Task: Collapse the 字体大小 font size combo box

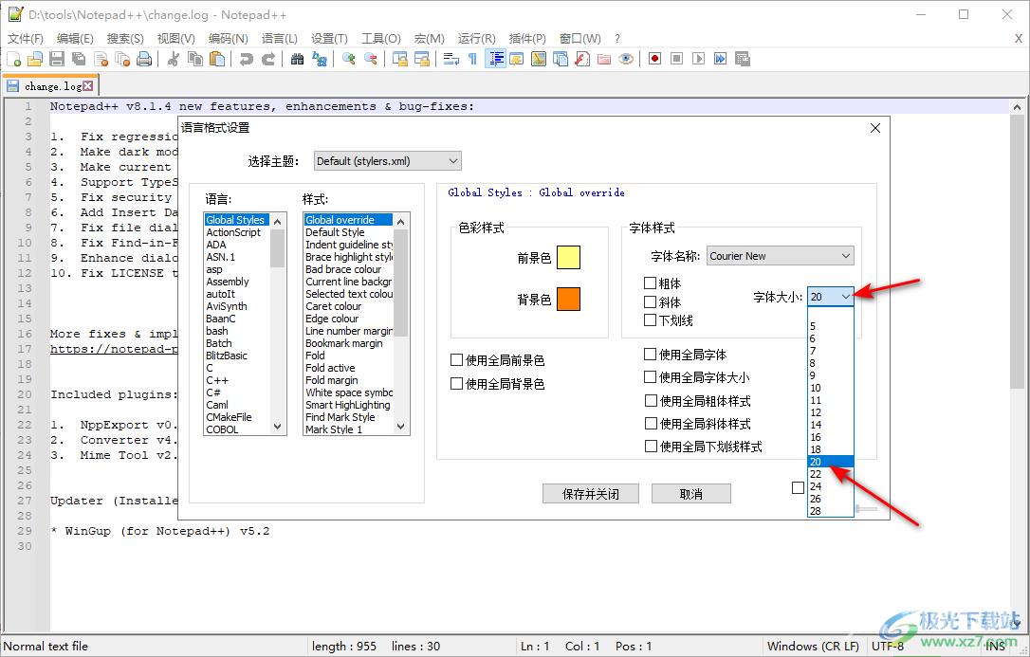Action: [831, 297]
